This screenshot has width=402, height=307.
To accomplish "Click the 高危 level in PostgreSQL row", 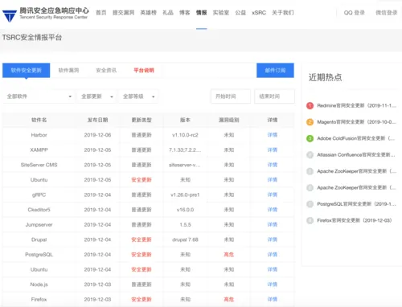I will 229,255.
